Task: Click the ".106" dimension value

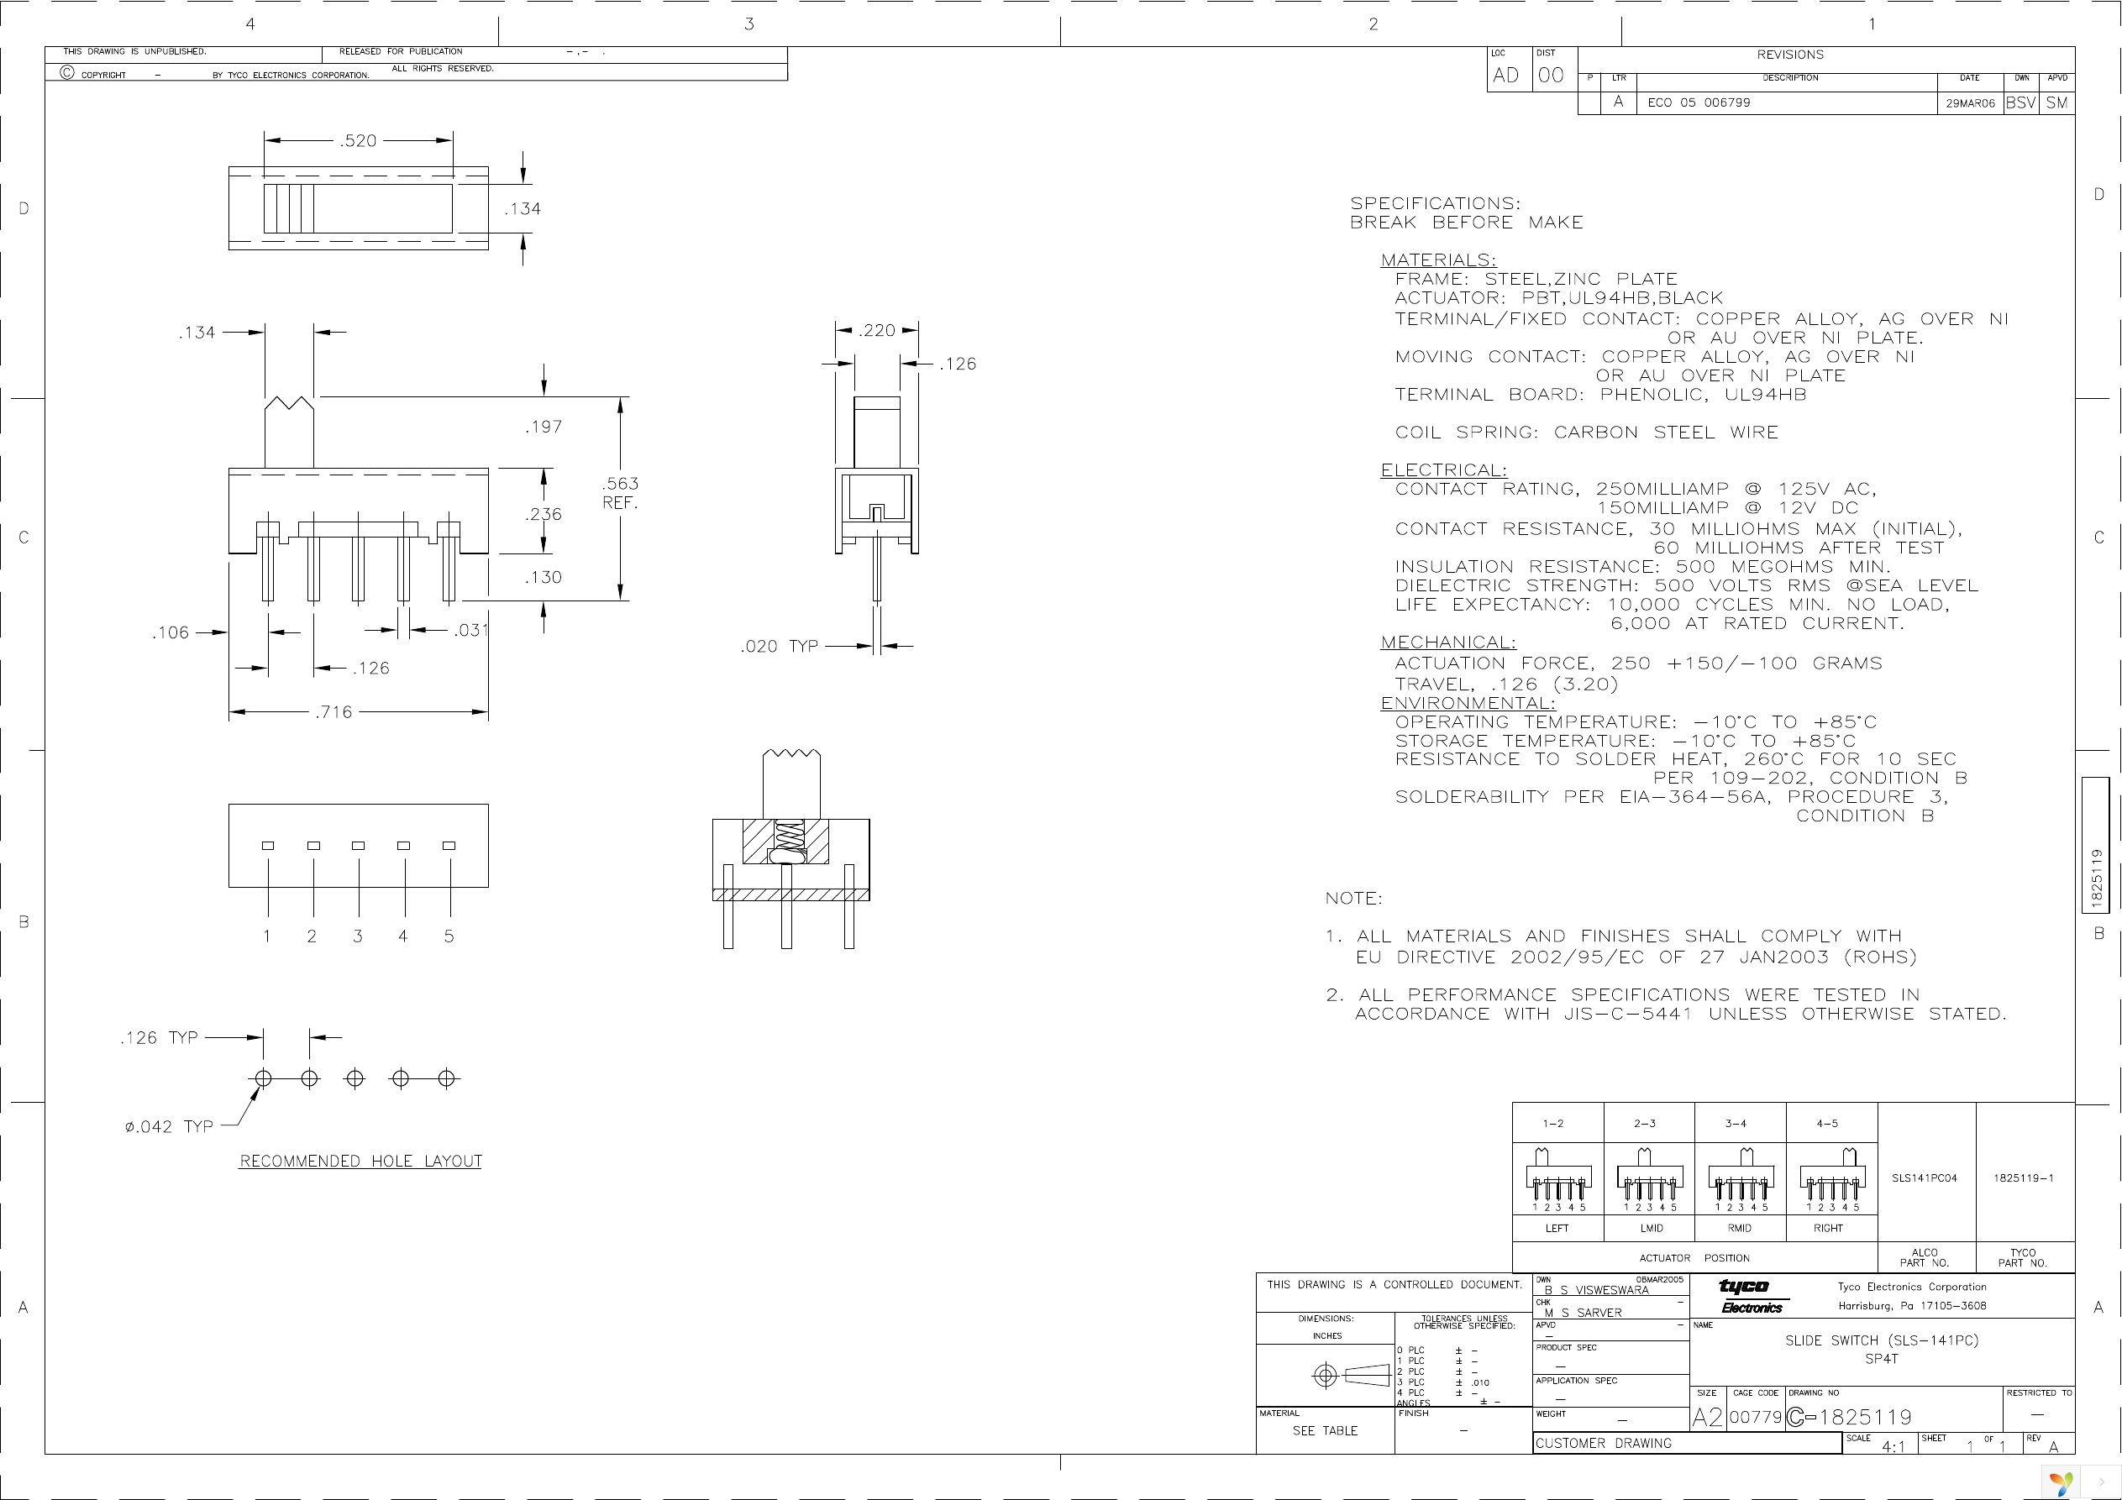Action: tap(171, 633)
